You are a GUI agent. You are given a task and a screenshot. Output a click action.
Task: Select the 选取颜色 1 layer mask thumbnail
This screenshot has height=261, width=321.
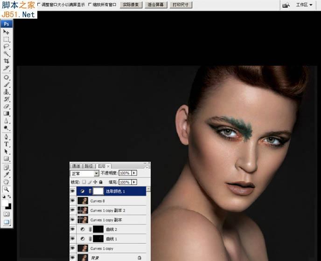coord(98,191)
